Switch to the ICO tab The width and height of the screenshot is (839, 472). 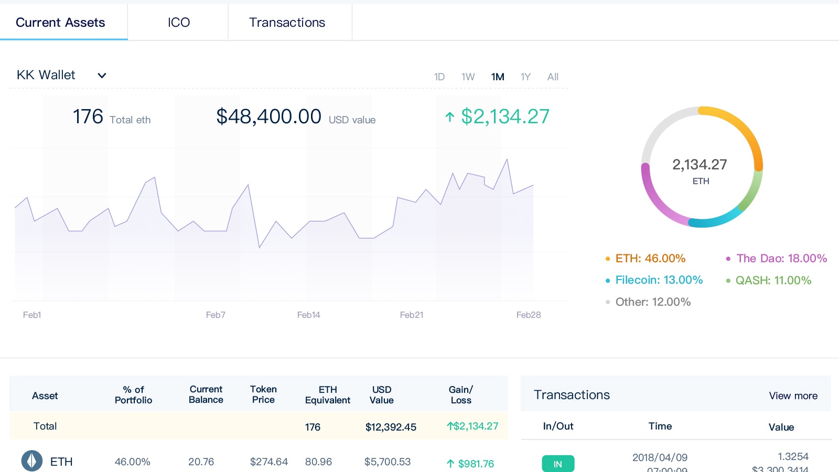(178, 22)
